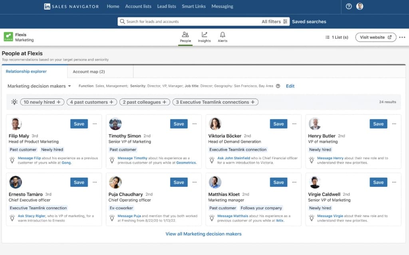Toggle the 4 past customers filter chip
The image size is (409, 255).
pos(92,102)
